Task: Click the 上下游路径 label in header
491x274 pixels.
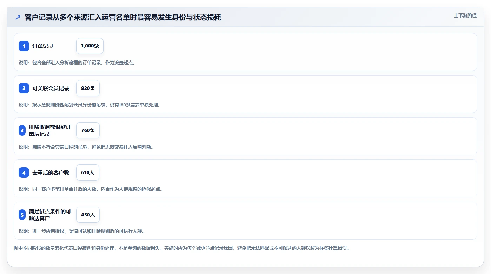Action: tap(465, 15)
